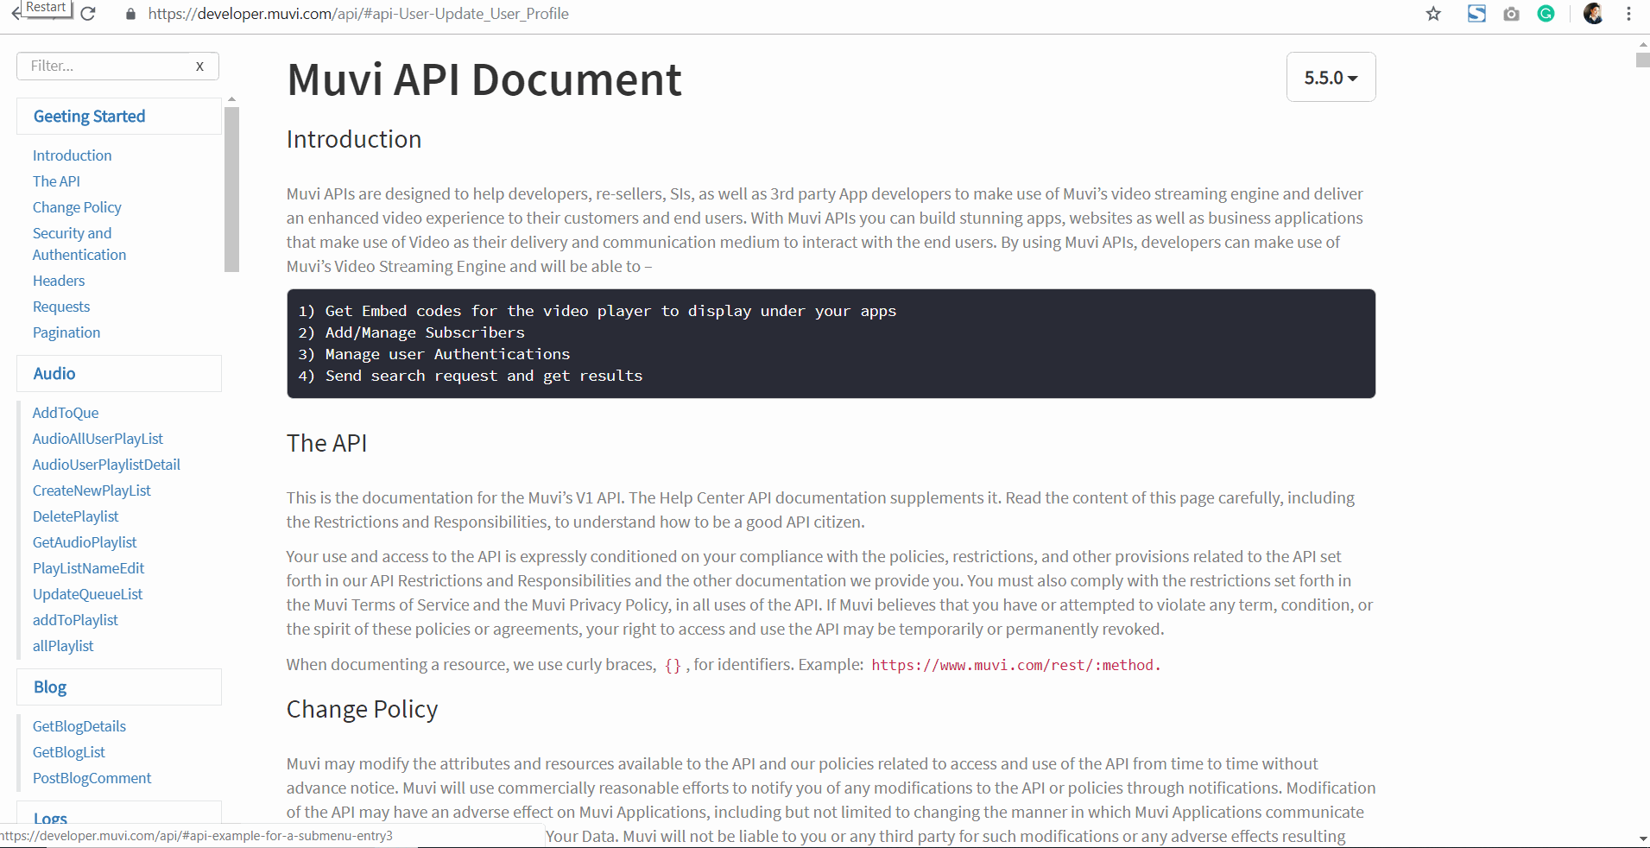Open the 5.5.0 version dropdown
Viewport: 1650px width, 848px height.
point(1331,77)
